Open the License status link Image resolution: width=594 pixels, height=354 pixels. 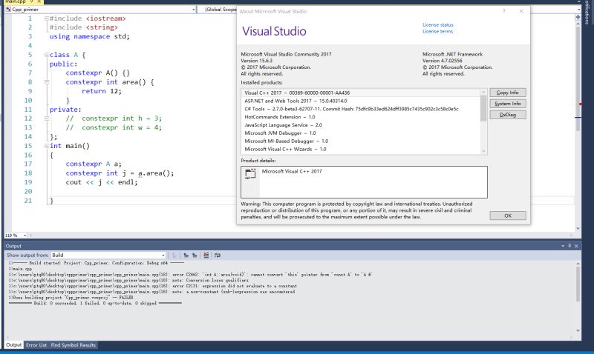(x=438, y=25)
